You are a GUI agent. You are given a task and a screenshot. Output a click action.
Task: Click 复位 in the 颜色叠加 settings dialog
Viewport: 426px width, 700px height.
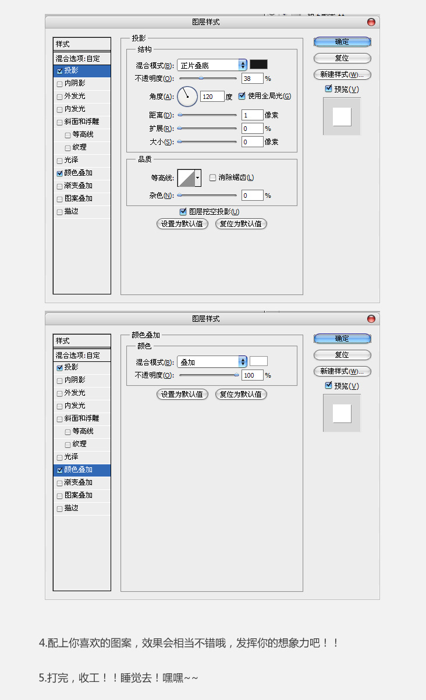(342, 355)
